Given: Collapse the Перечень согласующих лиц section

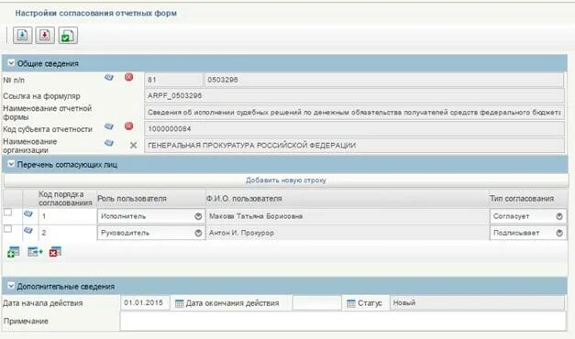Looking at the screenshot, I should [11, 164].
